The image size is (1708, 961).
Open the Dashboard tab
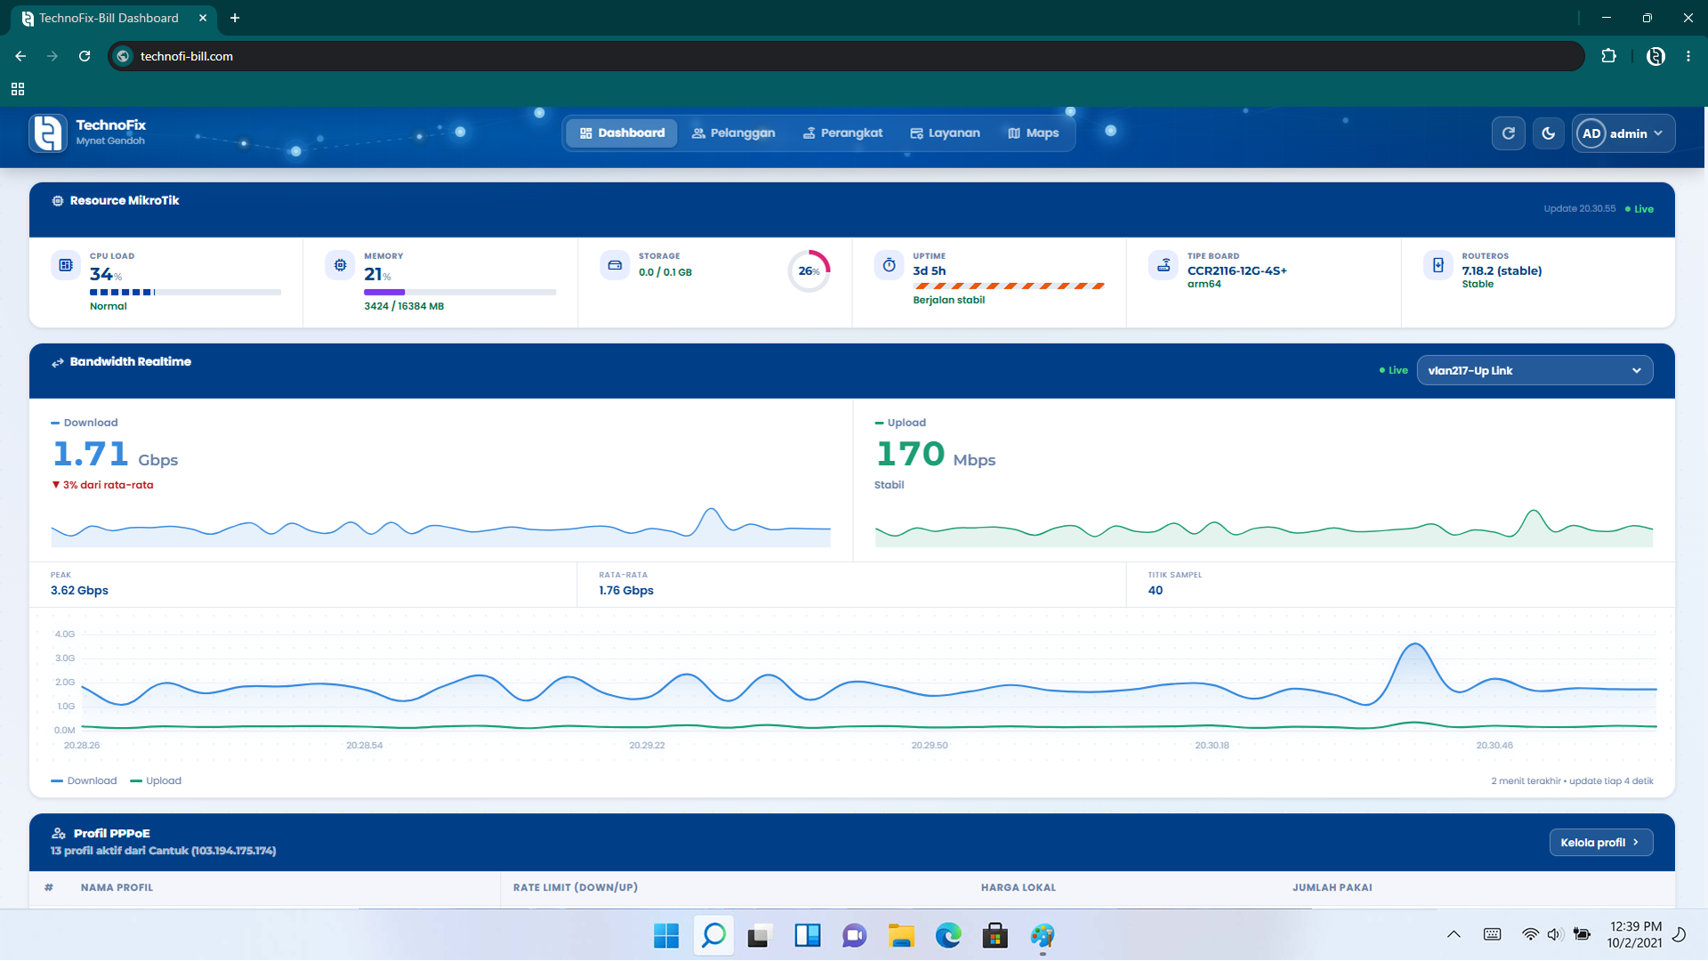(x=622, y=133)
